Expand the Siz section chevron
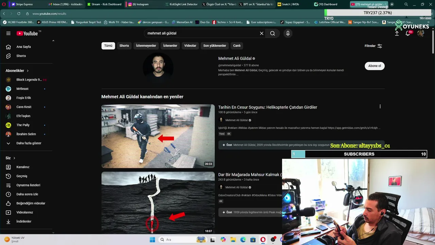 (14, 158)
